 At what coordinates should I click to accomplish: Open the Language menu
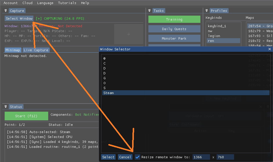45,3
